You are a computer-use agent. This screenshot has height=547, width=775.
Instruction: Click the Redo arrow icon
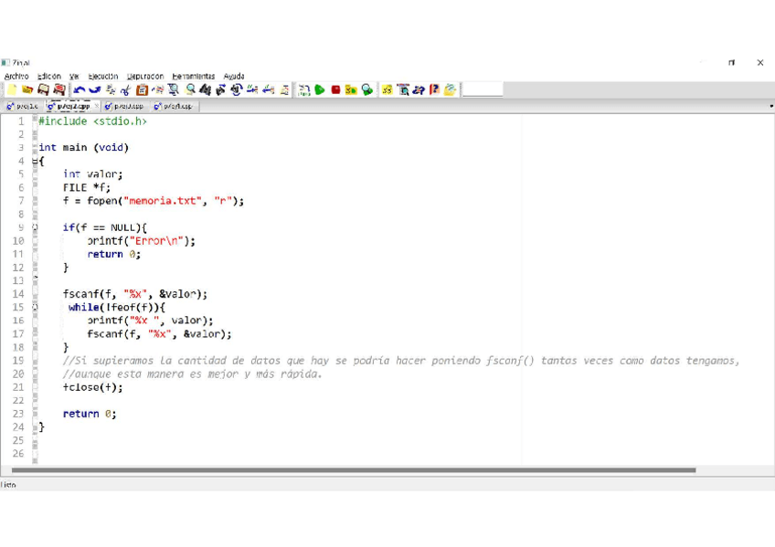point(94,89)
